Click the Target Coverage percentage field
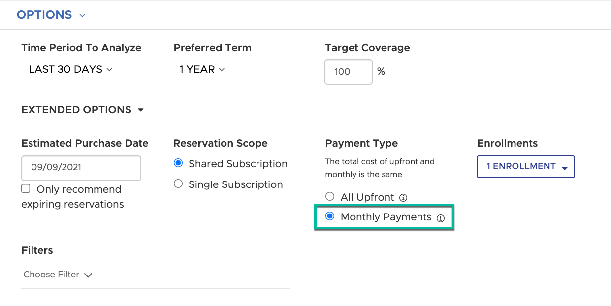The height and width of the screenshot is (306, 611). pyautogui.click(x=348, y=72)
